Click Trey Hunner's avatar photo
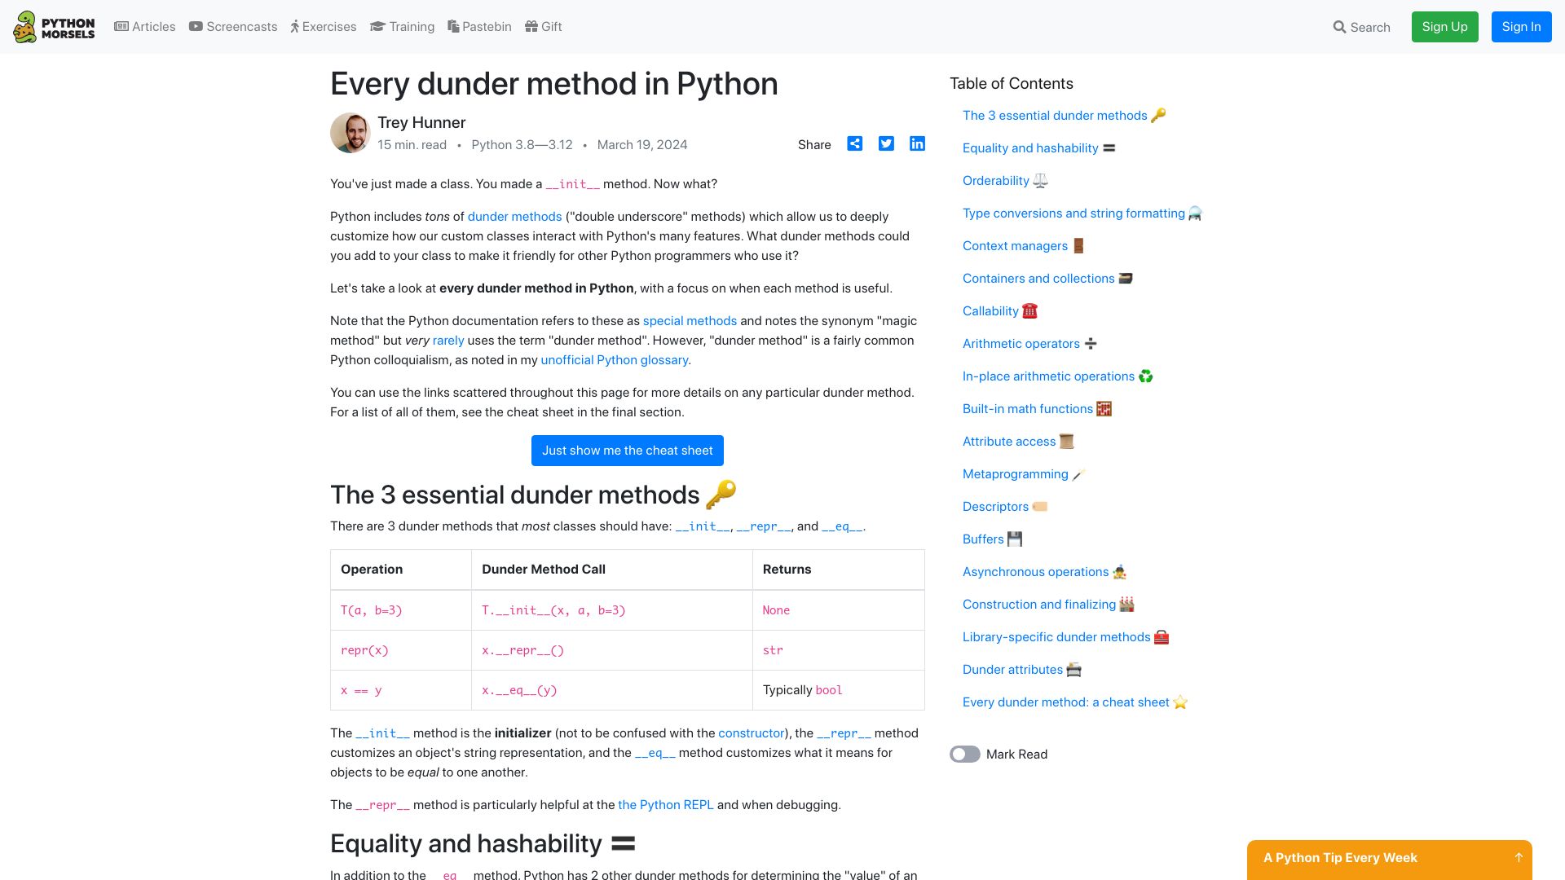This screenshot has width=1565, height=880. [350, 133]
